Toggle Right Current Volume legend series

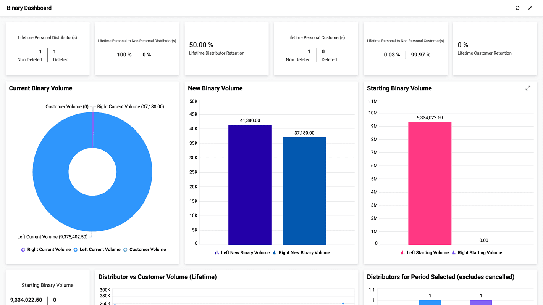pyautogui.click(x=46, y=250)
